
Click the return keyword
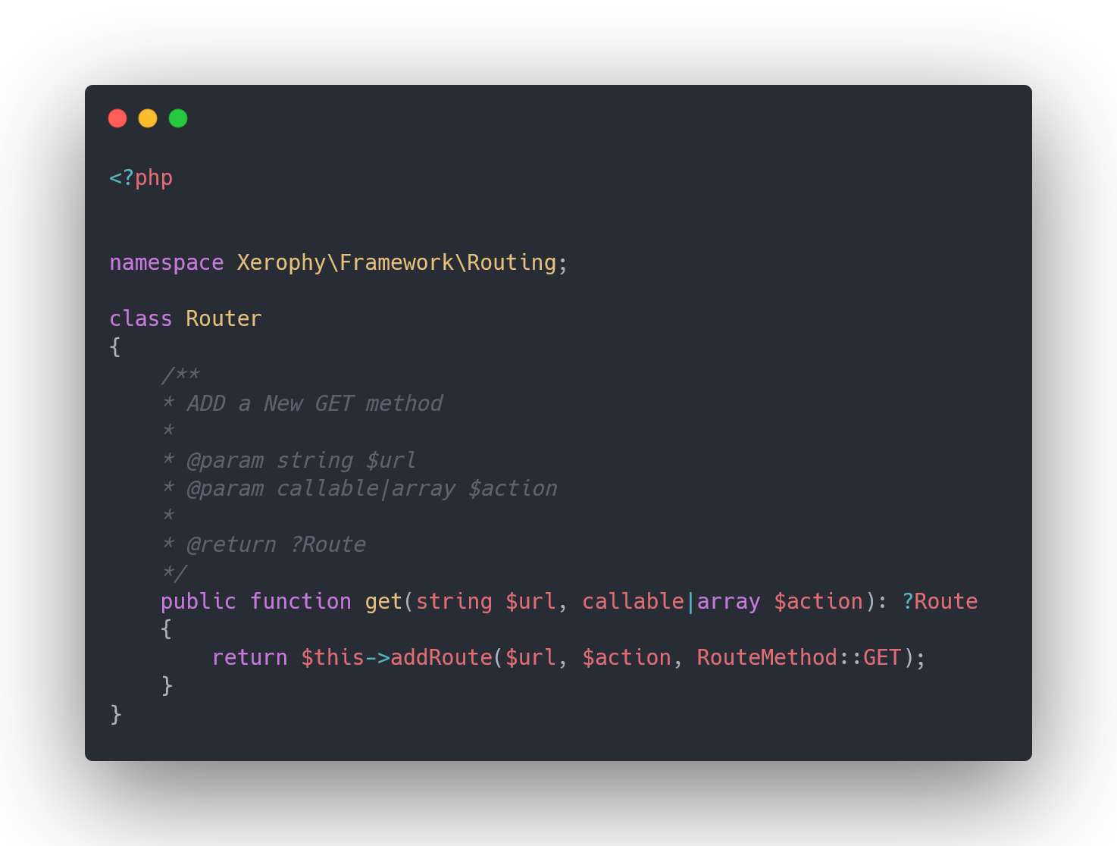[249, 658]
